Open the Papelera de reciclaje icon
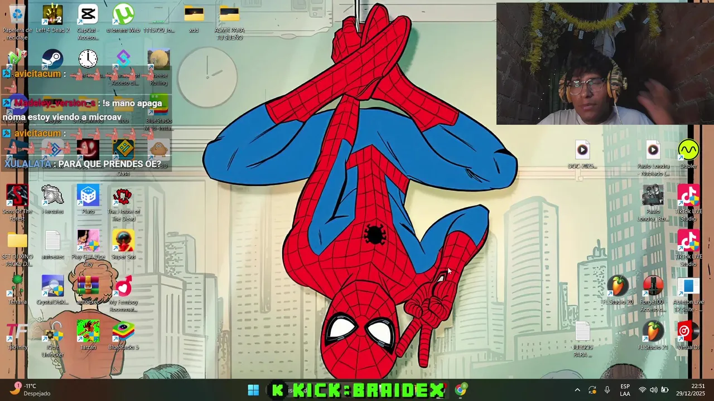The image size is (714, 401). click(17, 14)
